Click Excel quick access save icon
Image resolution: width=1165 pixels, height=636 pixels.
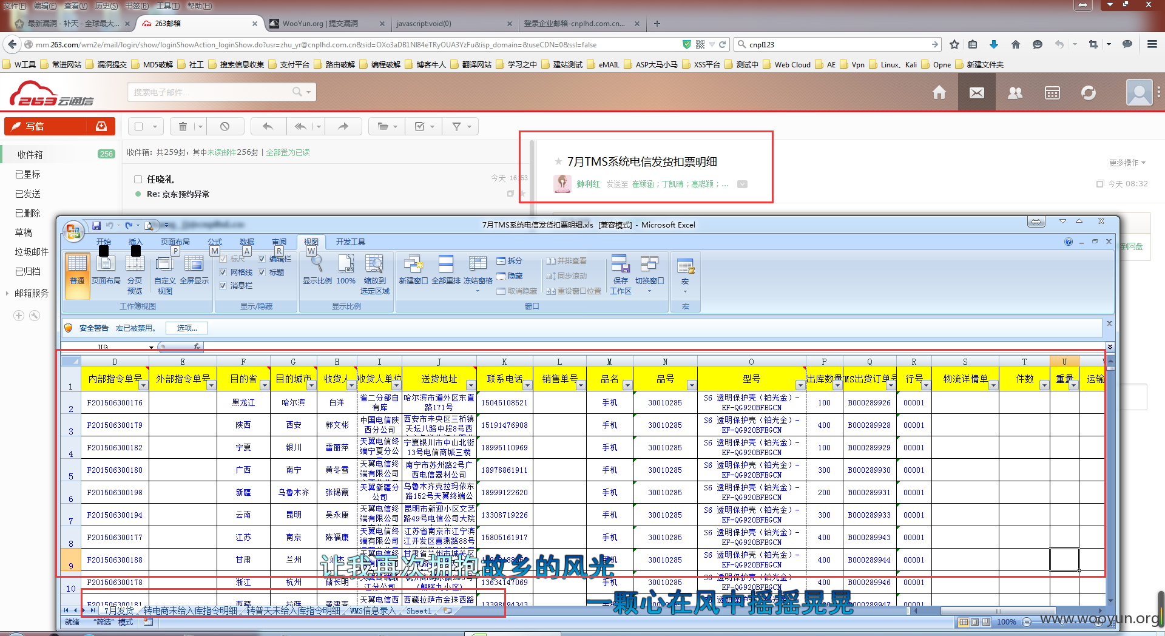pyautogui.click(x=96, y=226)
